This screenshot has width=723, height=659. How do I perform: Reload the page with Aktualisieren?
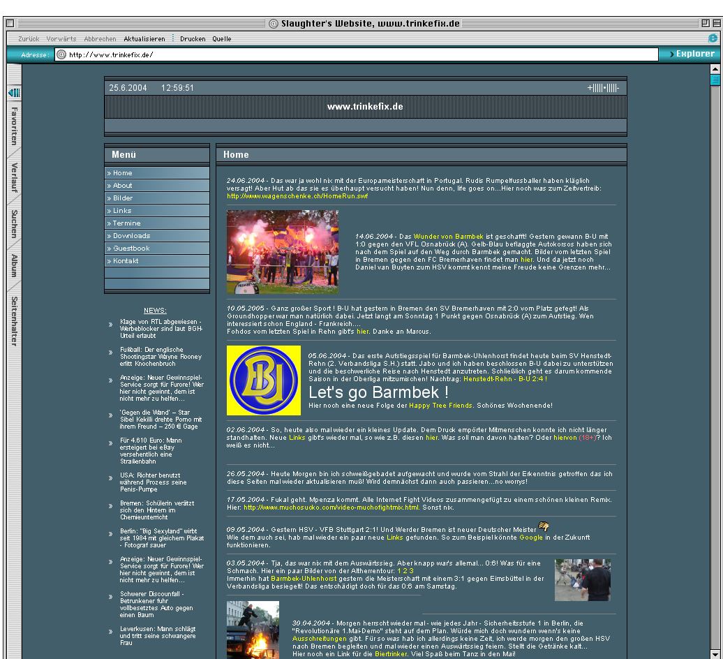click(144, 38)
